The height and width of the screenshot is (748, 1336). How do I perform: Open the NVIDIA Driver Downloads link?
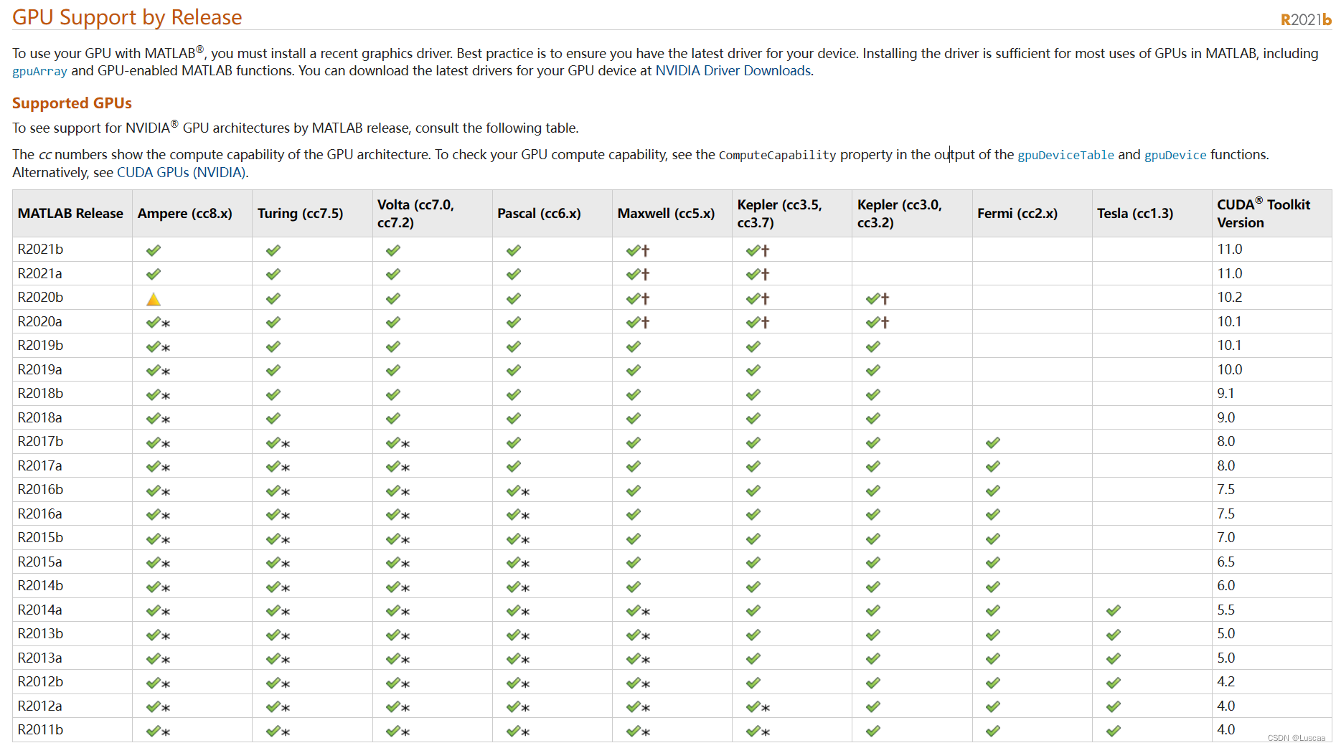point(733,71)
